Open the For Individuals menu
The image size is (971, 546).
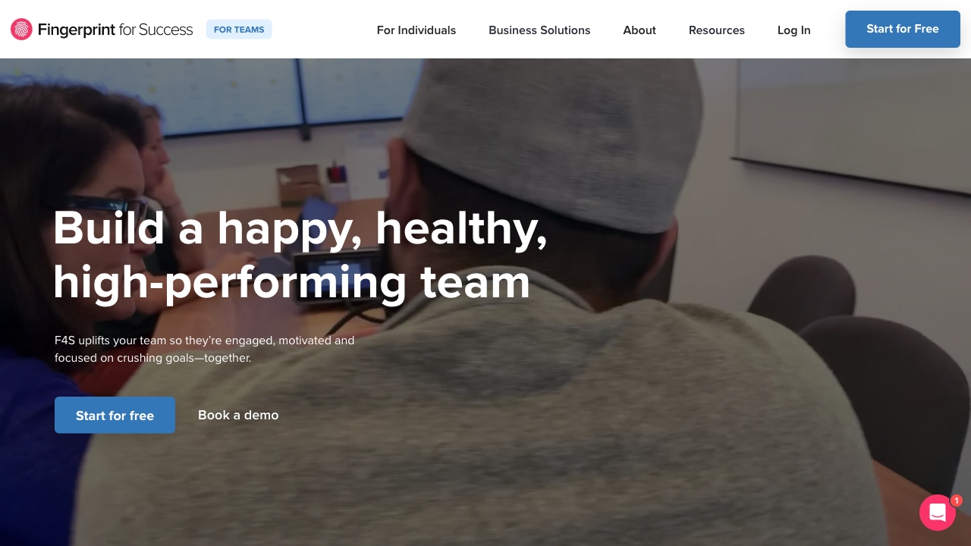click(416, 30)
